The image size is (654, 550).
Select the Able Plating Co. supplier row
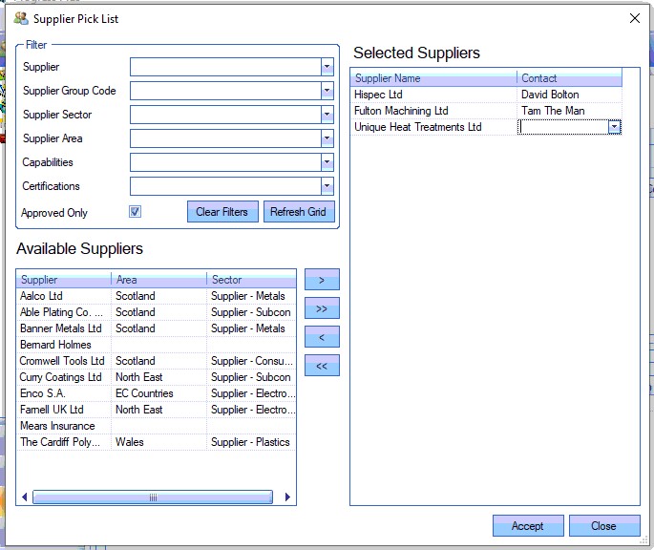[x=156, y=312]
